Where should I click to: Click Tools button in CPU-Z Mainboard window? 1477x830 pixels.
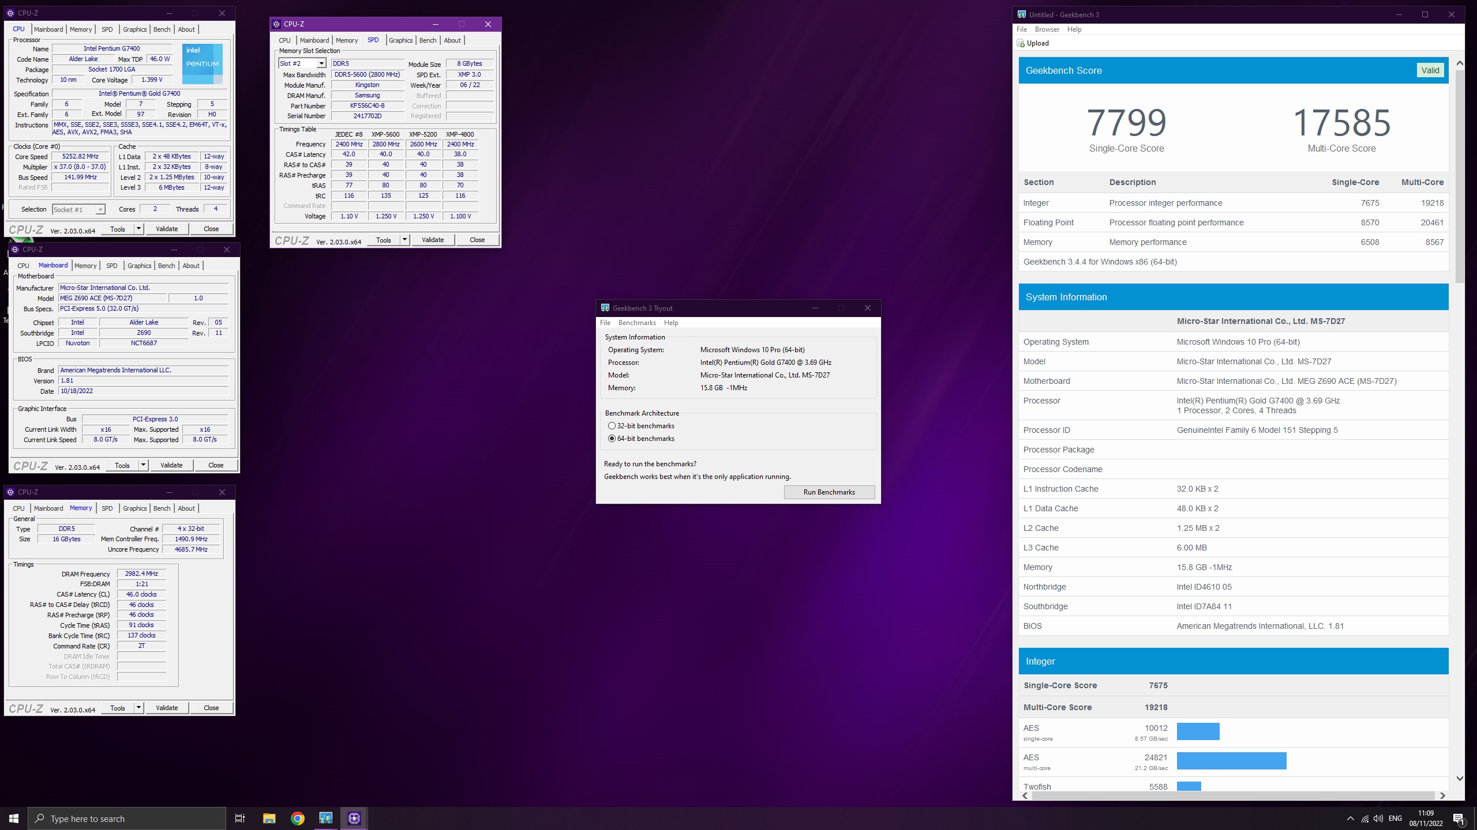click(x=122, y=465)
